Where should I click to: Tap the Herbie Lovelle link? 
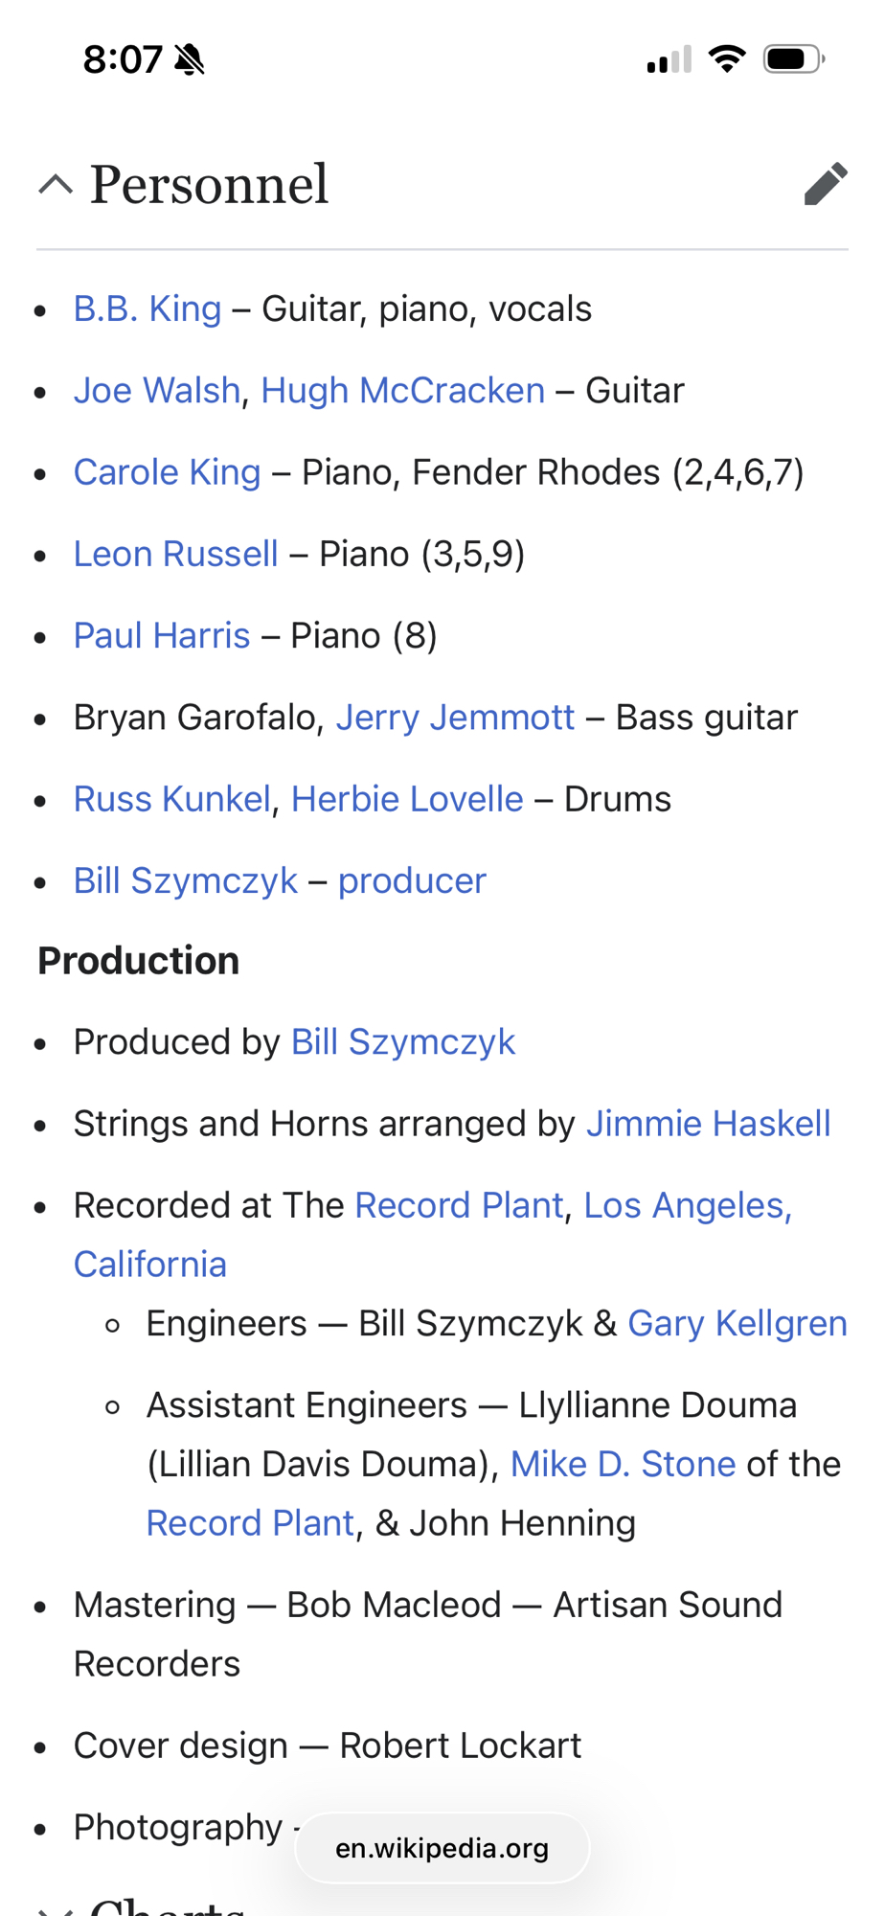tap(407, 799)
